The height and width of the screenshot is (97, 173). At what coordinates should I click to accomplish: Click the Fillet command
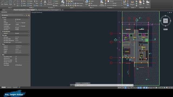click(x=36, y=3)
